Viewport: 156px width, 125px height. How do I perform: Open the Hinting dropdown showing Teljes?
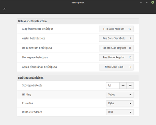[x=120, y=95]
